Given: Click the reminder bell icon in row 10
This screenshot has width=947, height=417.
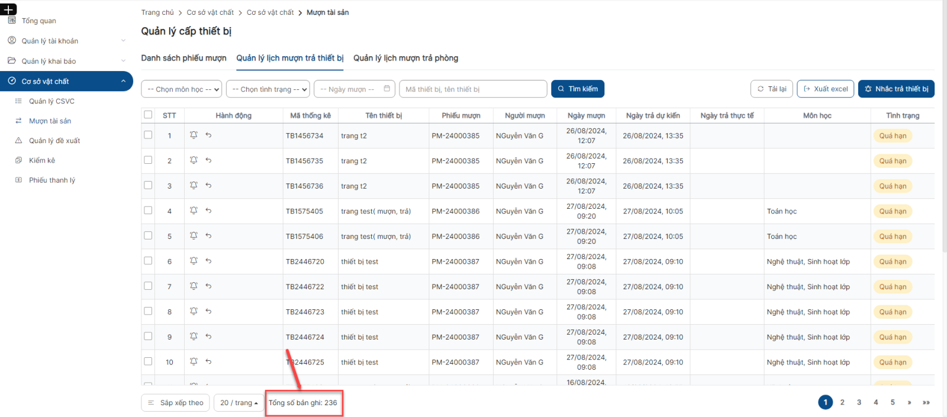Looking at the screenshot, I should pyautogui.click(x=194, y=361).
